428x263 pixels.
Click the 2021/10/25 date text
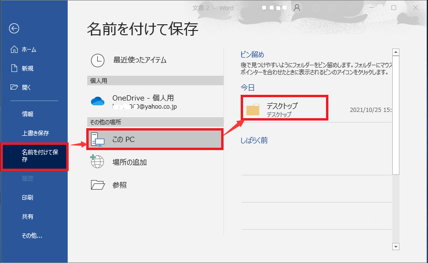tap(371, 110)
